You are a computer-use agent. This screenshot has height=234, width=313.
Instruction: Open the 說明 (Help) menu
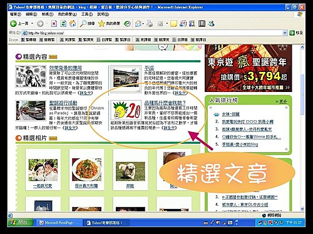click(103, 14)
